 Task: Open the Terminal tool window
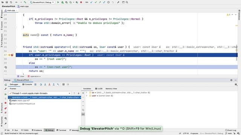[61, 130]
